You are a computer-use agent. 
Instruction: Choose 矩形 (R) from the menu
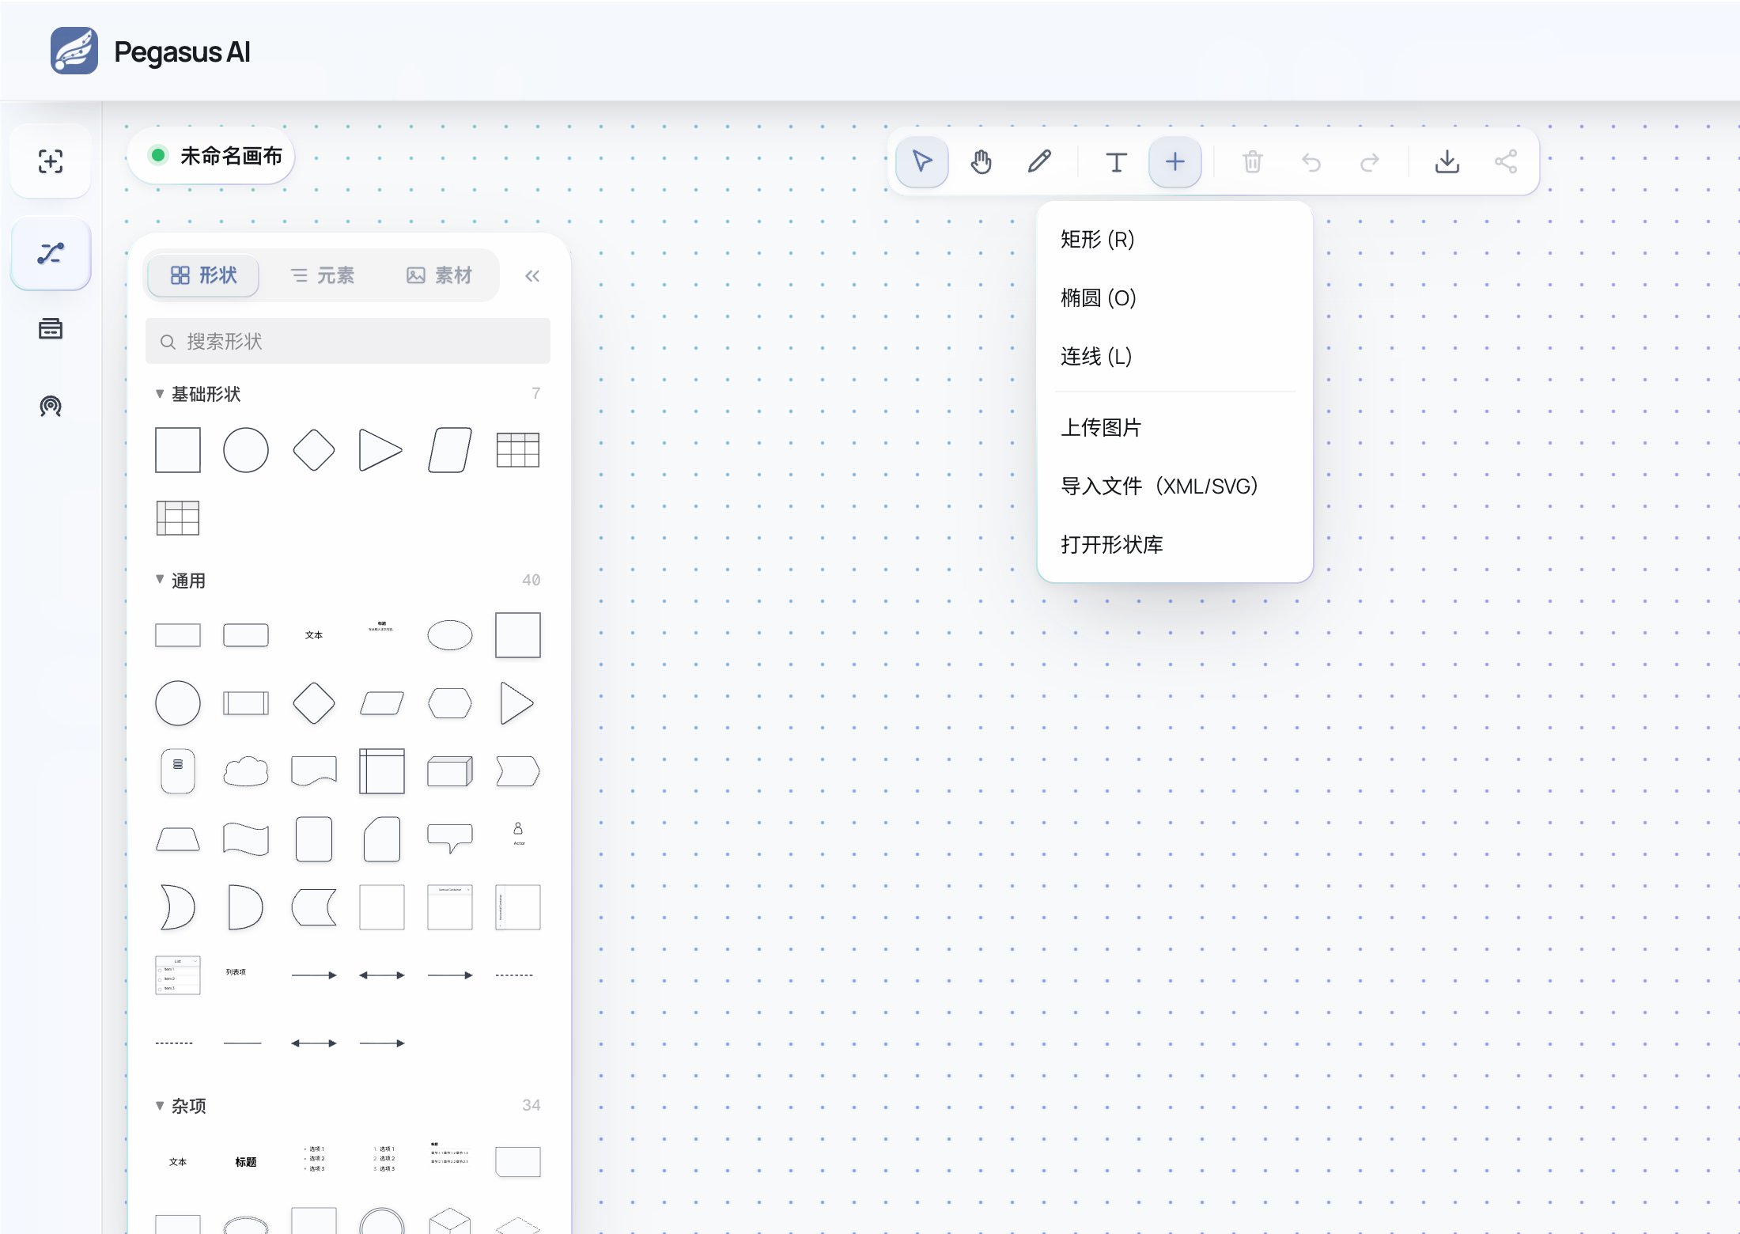(x=1174, y=239)
